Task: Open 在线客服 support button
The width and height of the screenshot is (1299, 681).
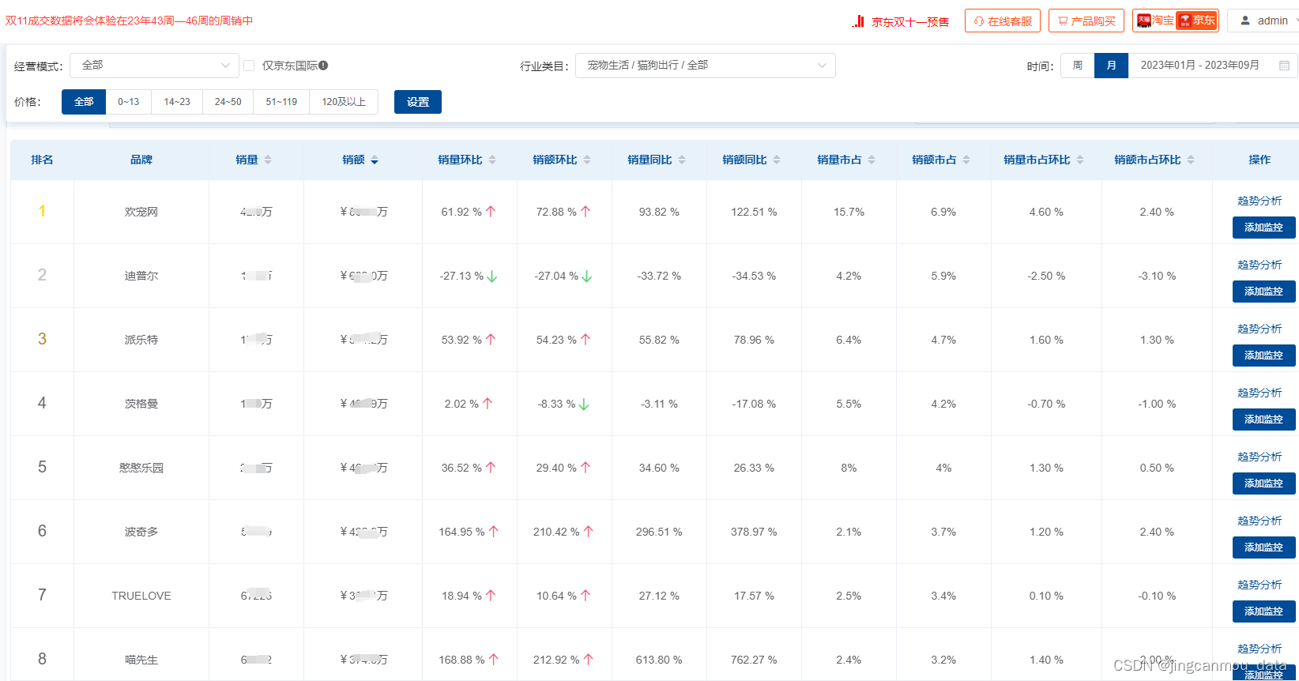Action: [1003, 21]
